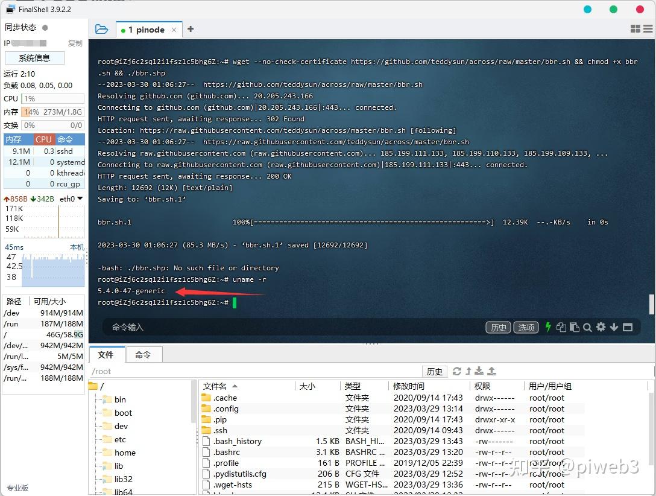This screenshot has width=656, height=496.
Task: Click the Settings gear in terminal toolbar
Action: [601, 327]
